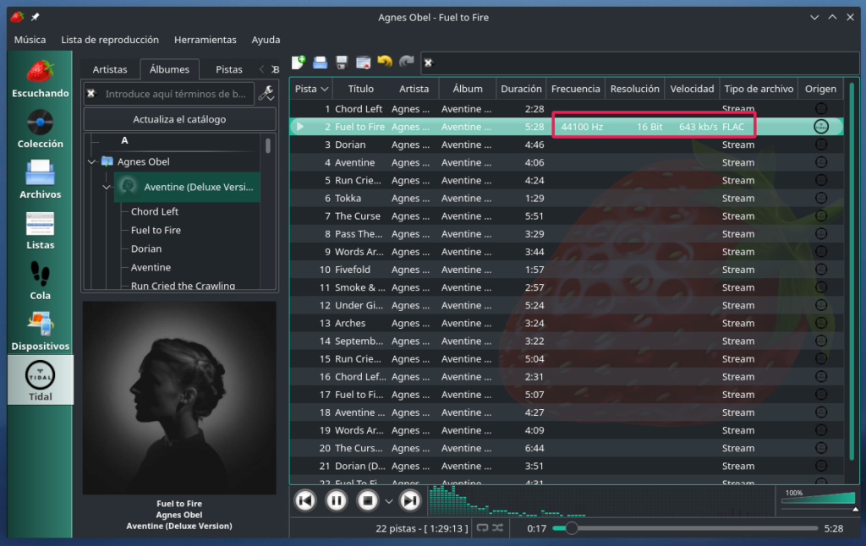Select track 6 Tokka in playlist
866x546 pixels.
(x=567, y=198)
